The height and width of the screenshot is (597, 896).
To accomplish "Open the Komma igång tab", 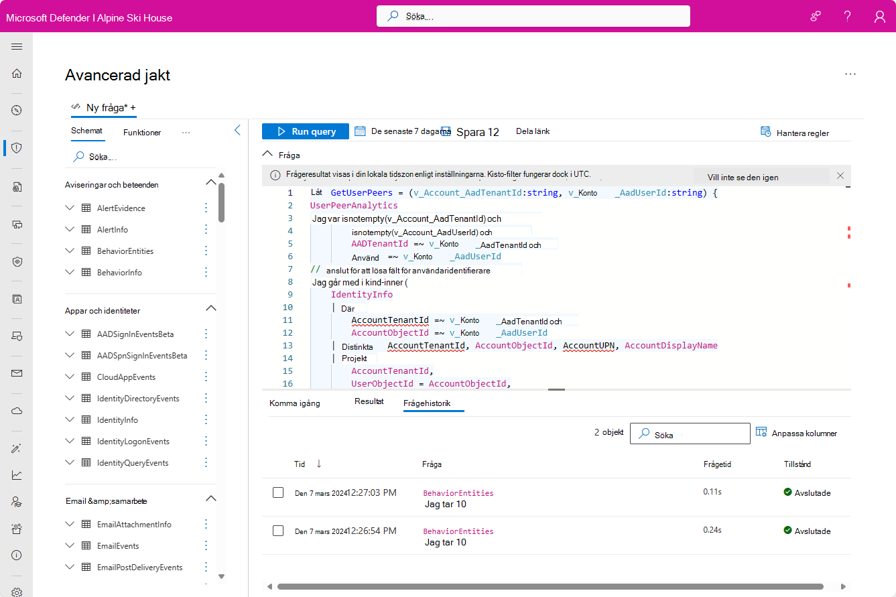I will [x=295, y=403].
